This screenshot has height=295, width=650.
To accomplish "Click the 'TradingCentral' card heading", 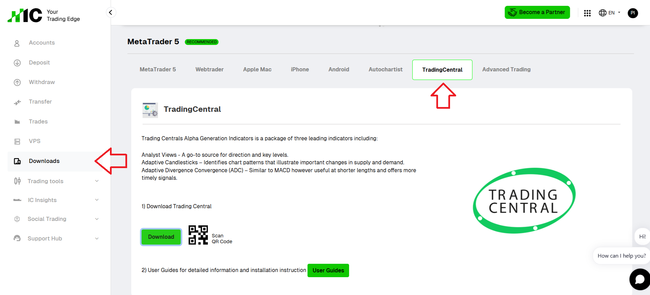I will click(x=192, y=109).
